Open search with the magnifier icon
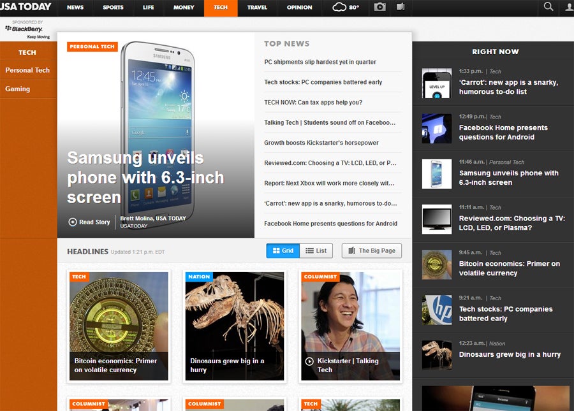Screen dimensions: 574x411 [x=548, y=6]
